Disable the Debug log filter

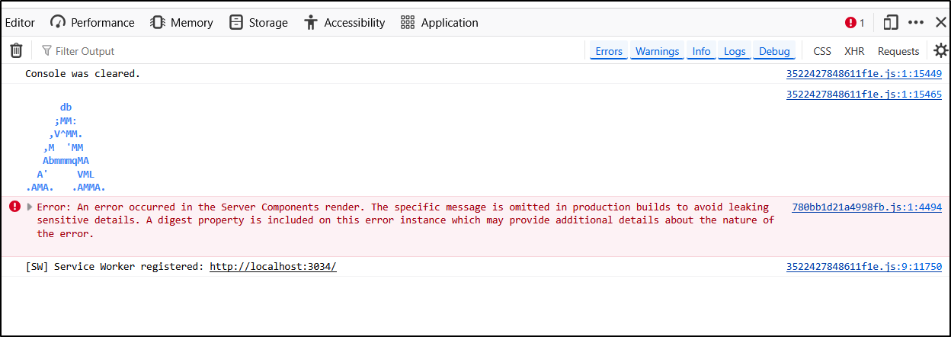tap(774, 51)
